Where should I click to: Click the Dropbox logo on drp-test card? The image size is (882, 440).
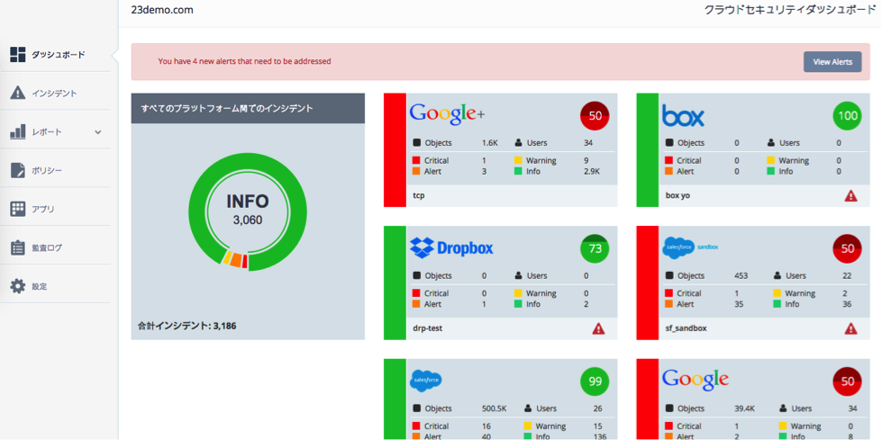(x=451, y=247)
